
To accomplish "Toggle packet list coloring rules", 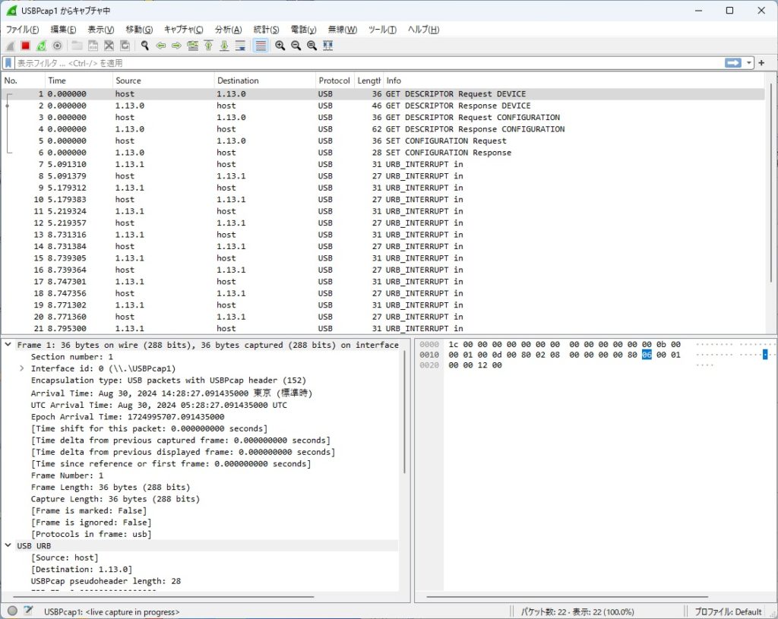I will pyautogui.click(x=261, y=46).
